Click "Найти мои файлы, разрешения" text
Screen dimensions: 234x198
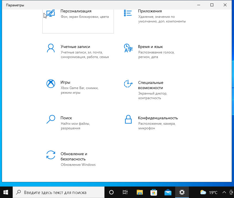[x=75, y=126]
